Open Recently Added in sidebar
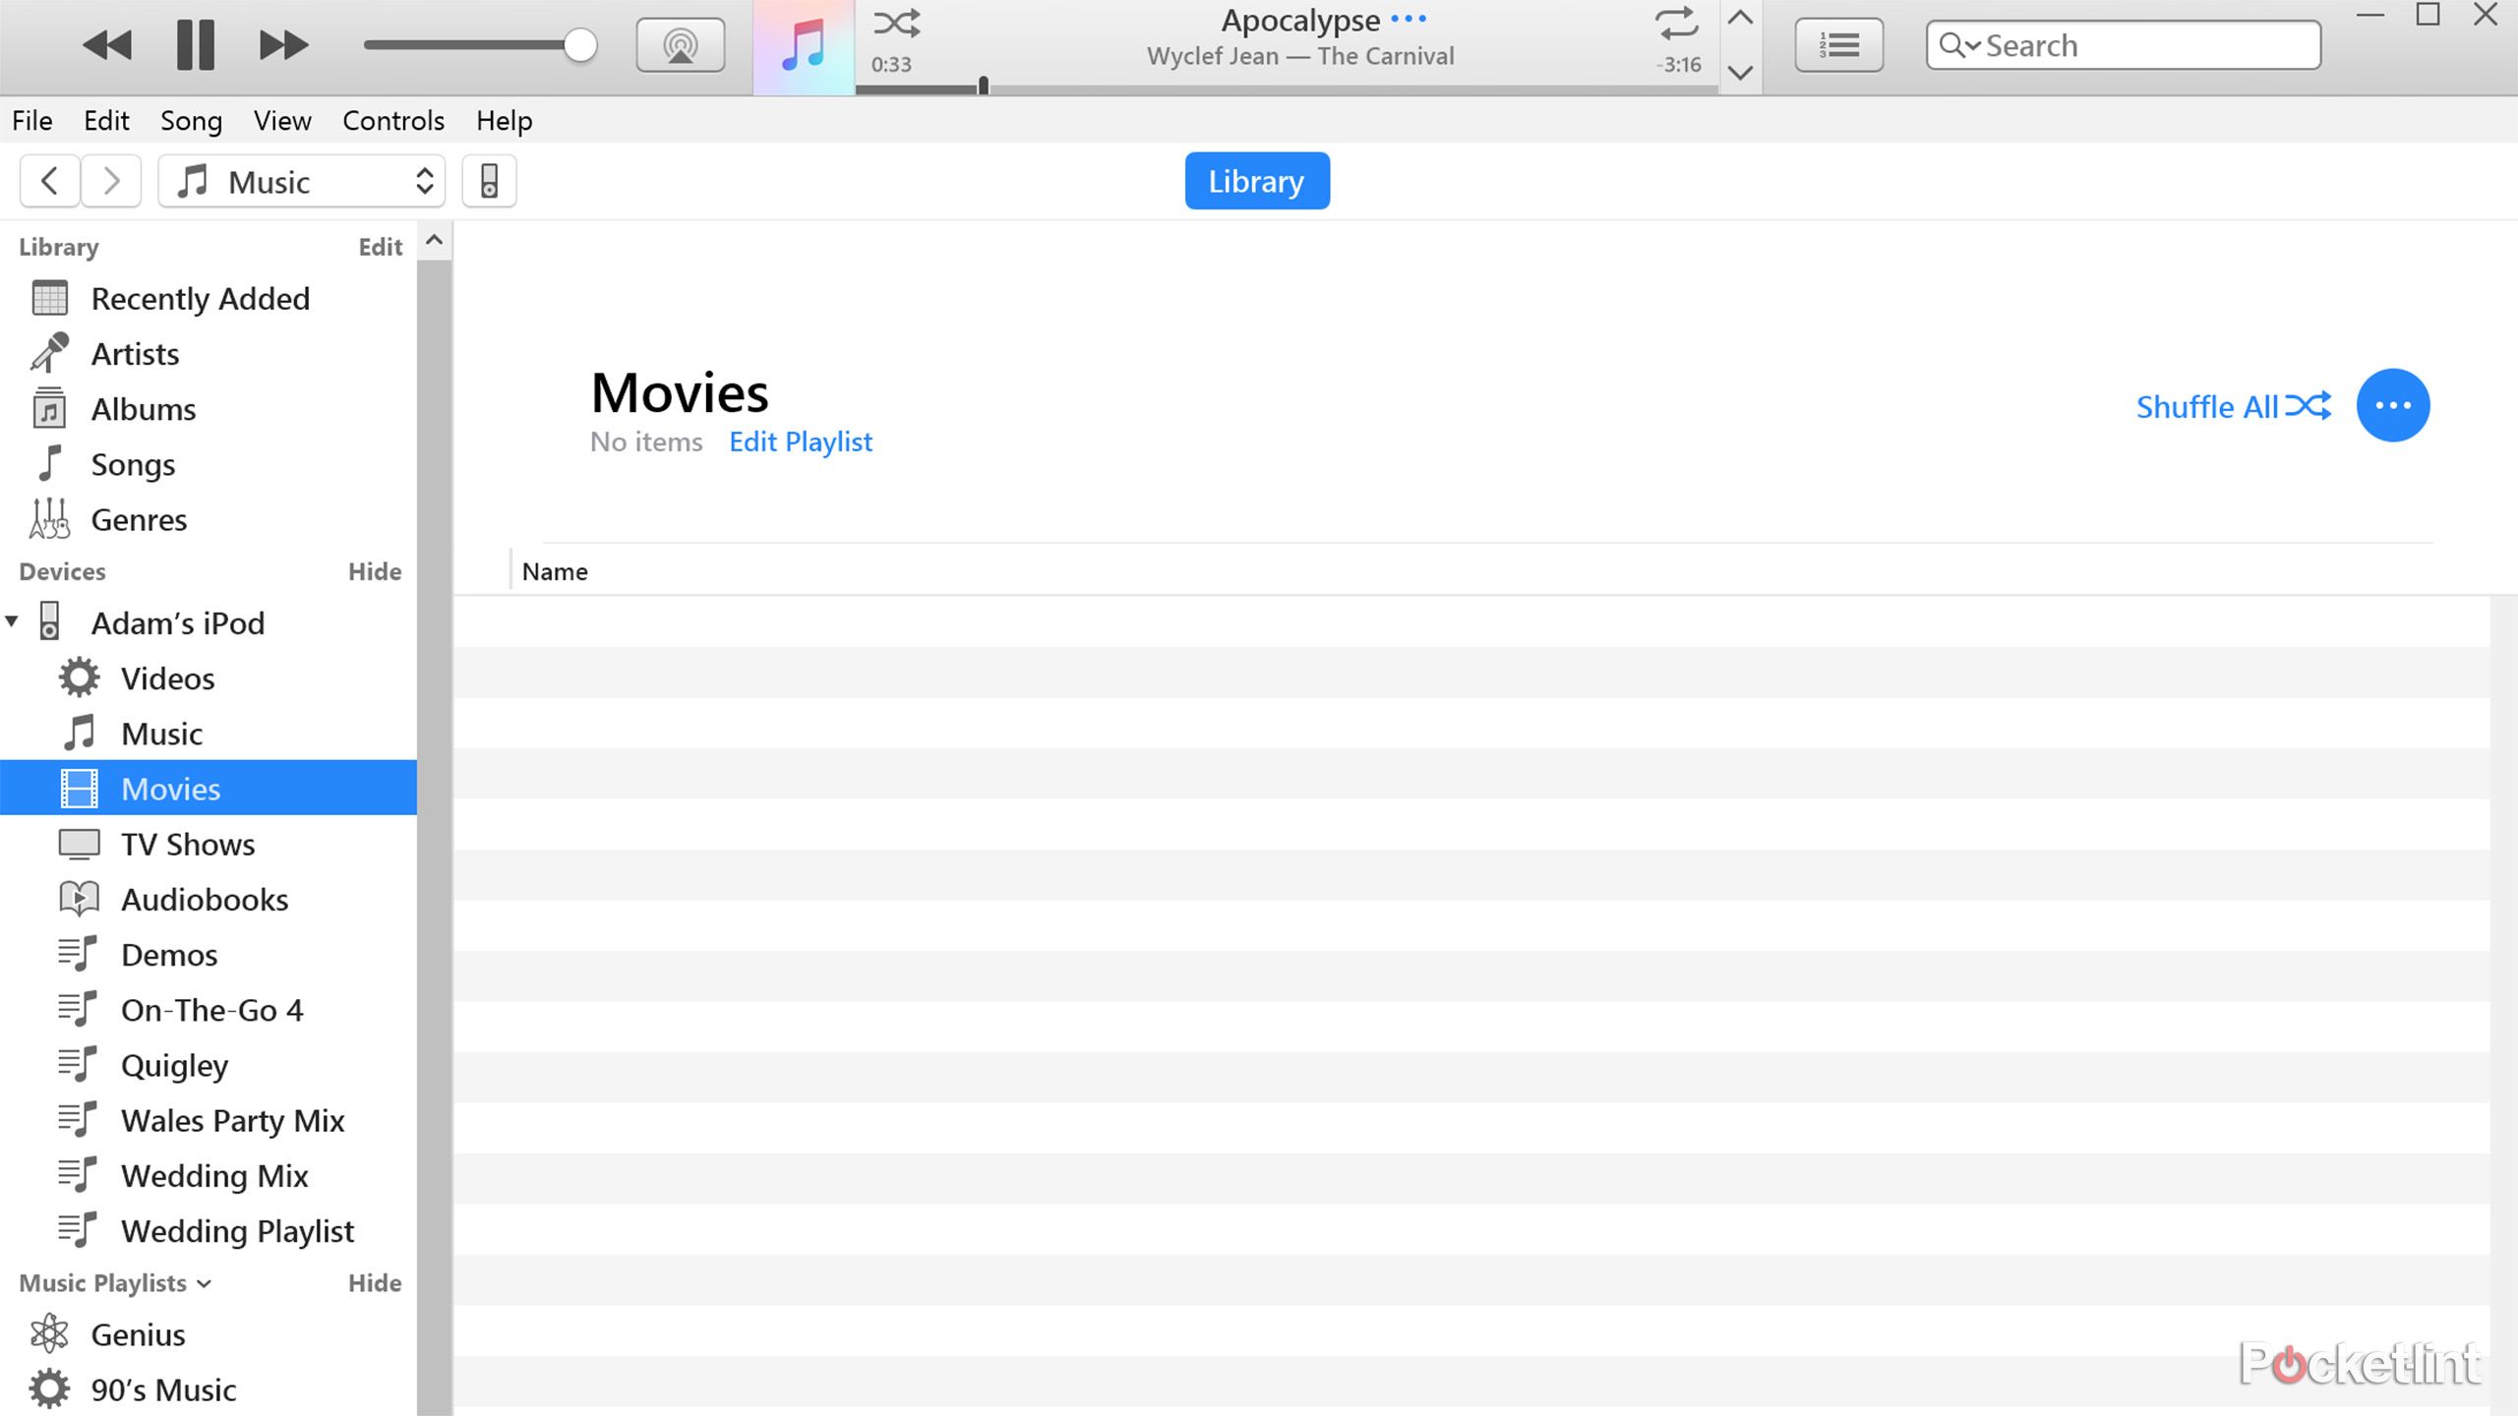2518x1416 pixels. coord(209,299)
